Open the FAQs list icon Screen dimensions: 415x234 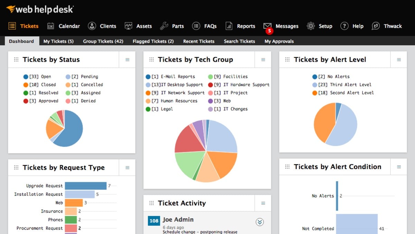pyautogui.click(x=196, y=26)
